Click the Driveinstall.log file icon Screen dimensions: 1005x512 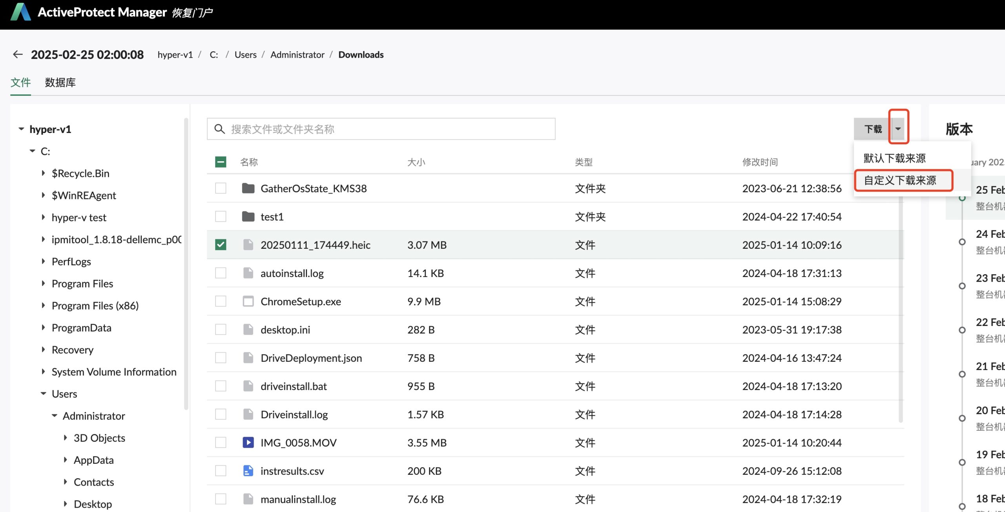(x=248, y=414)
